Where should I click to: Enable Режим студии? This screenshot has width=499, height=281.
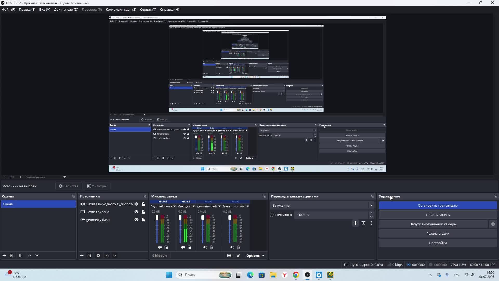438,233
